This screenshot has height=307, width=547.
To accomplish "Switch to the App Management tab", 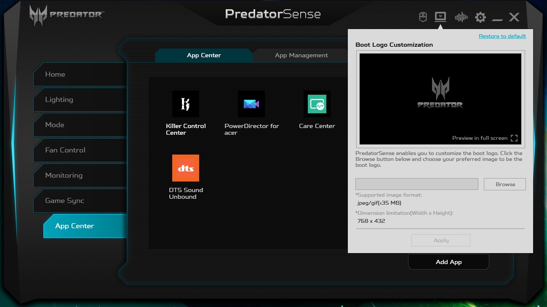I will (301, 55).
